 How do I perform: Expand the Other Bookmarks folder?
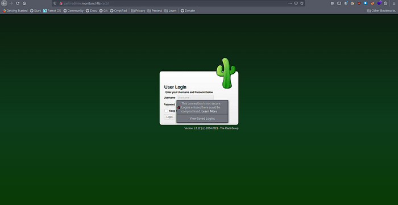tap(382, 11)
